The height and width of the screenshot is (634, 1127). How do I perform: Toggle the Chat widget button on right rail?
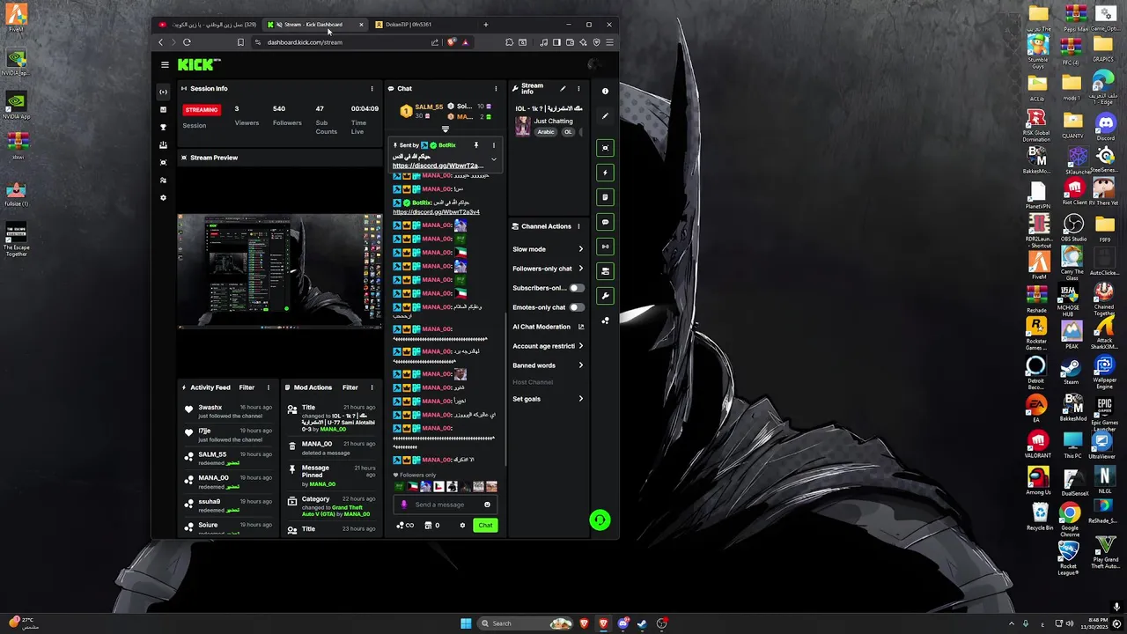[x=605, y=222]
